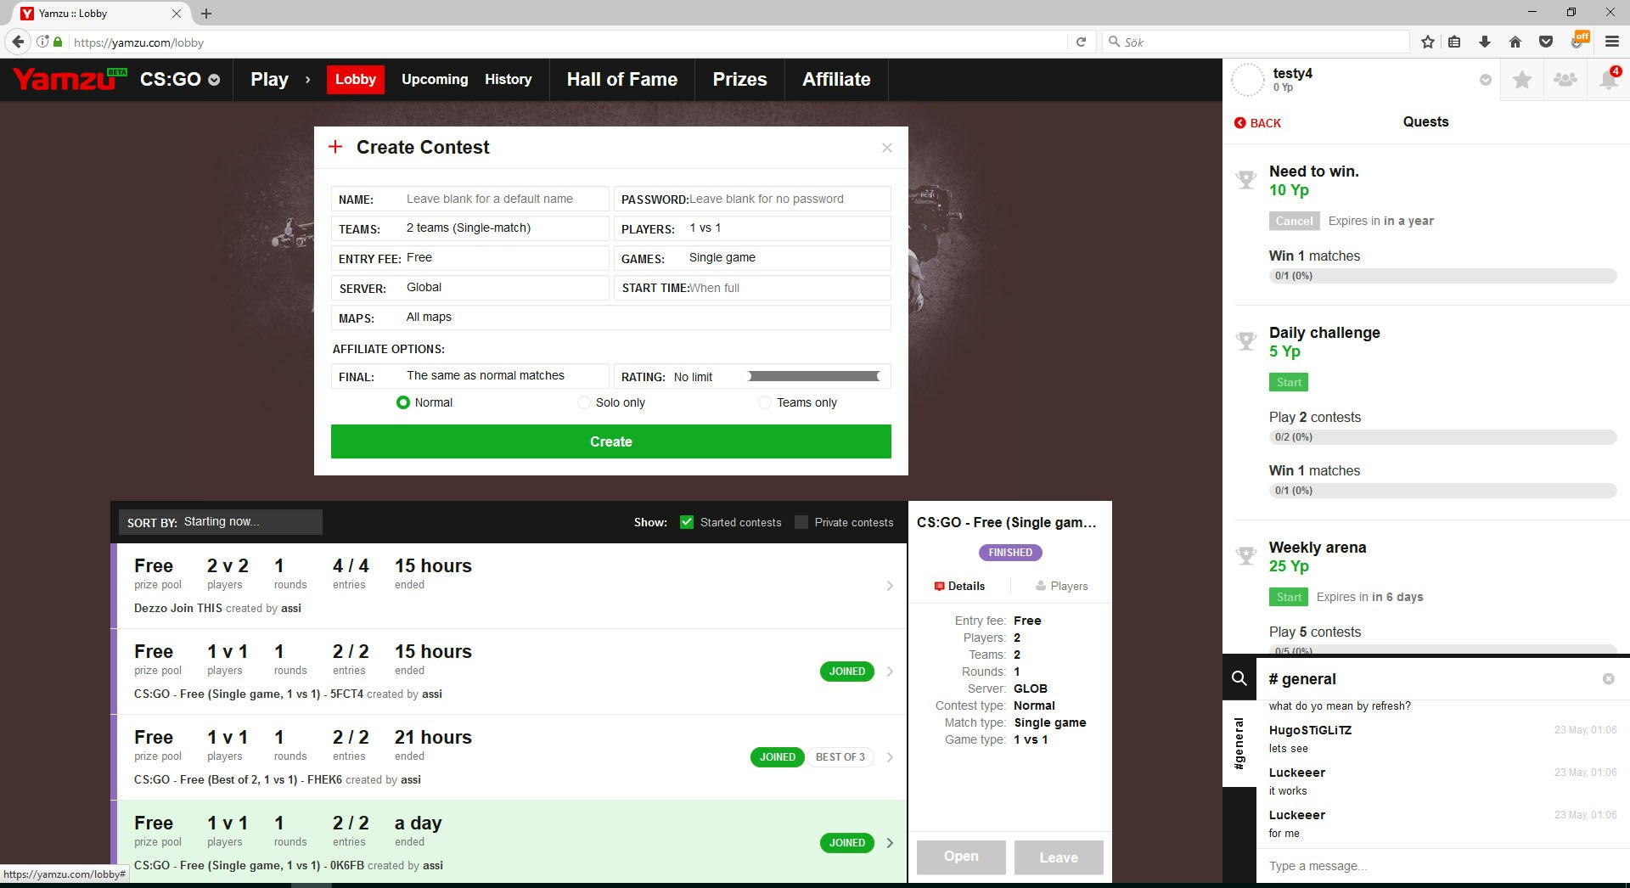Screen dimensions: 1630x888
Task: Open the SERVER Global dropdown
Action: (x=469, y=288)
